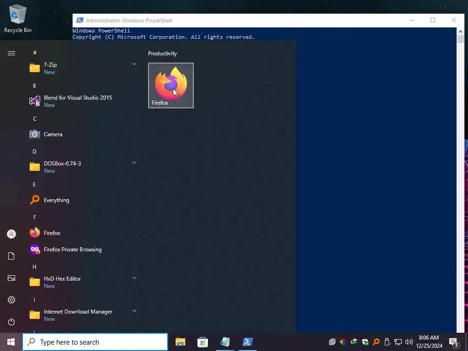Viewport: 468px width, 351px height.
Task: Open the notification Action Center
Action: click(x=454, y=342)
